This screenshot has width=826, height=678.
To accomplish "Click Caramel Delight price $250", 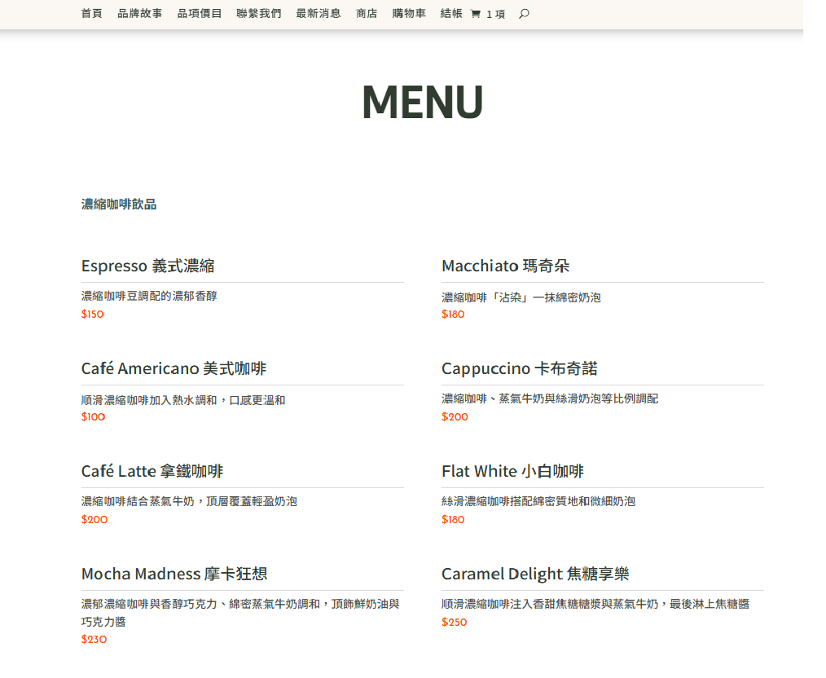I will click(x=454, y=623).
